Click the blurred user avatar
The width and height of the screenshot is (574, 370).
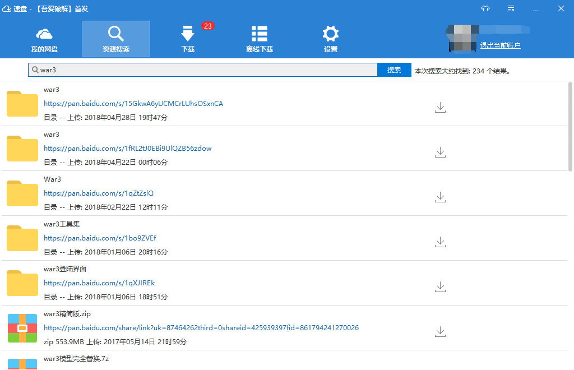[x=462, y=39]
